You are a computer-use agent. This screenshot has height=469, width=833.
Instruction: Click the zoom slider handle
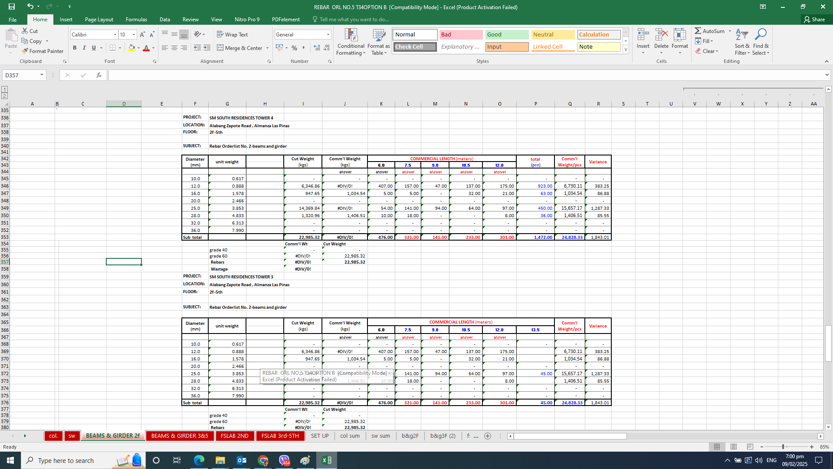click(783, 447)
